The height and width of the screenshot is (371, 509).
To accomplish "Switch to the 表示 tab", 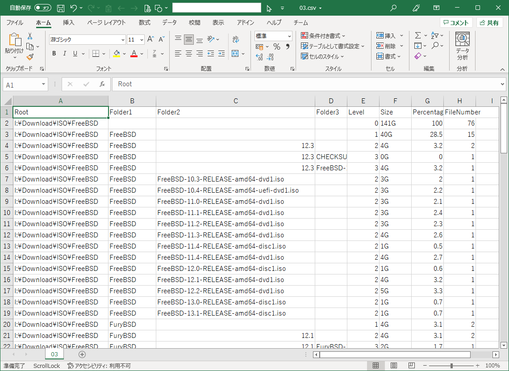I will pos(218,22).
